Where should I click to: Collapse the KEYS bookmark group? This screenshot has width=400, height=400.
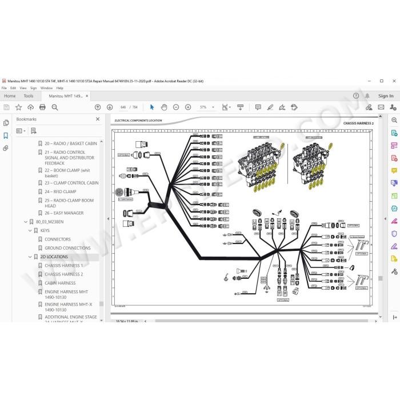click(30, 231)
